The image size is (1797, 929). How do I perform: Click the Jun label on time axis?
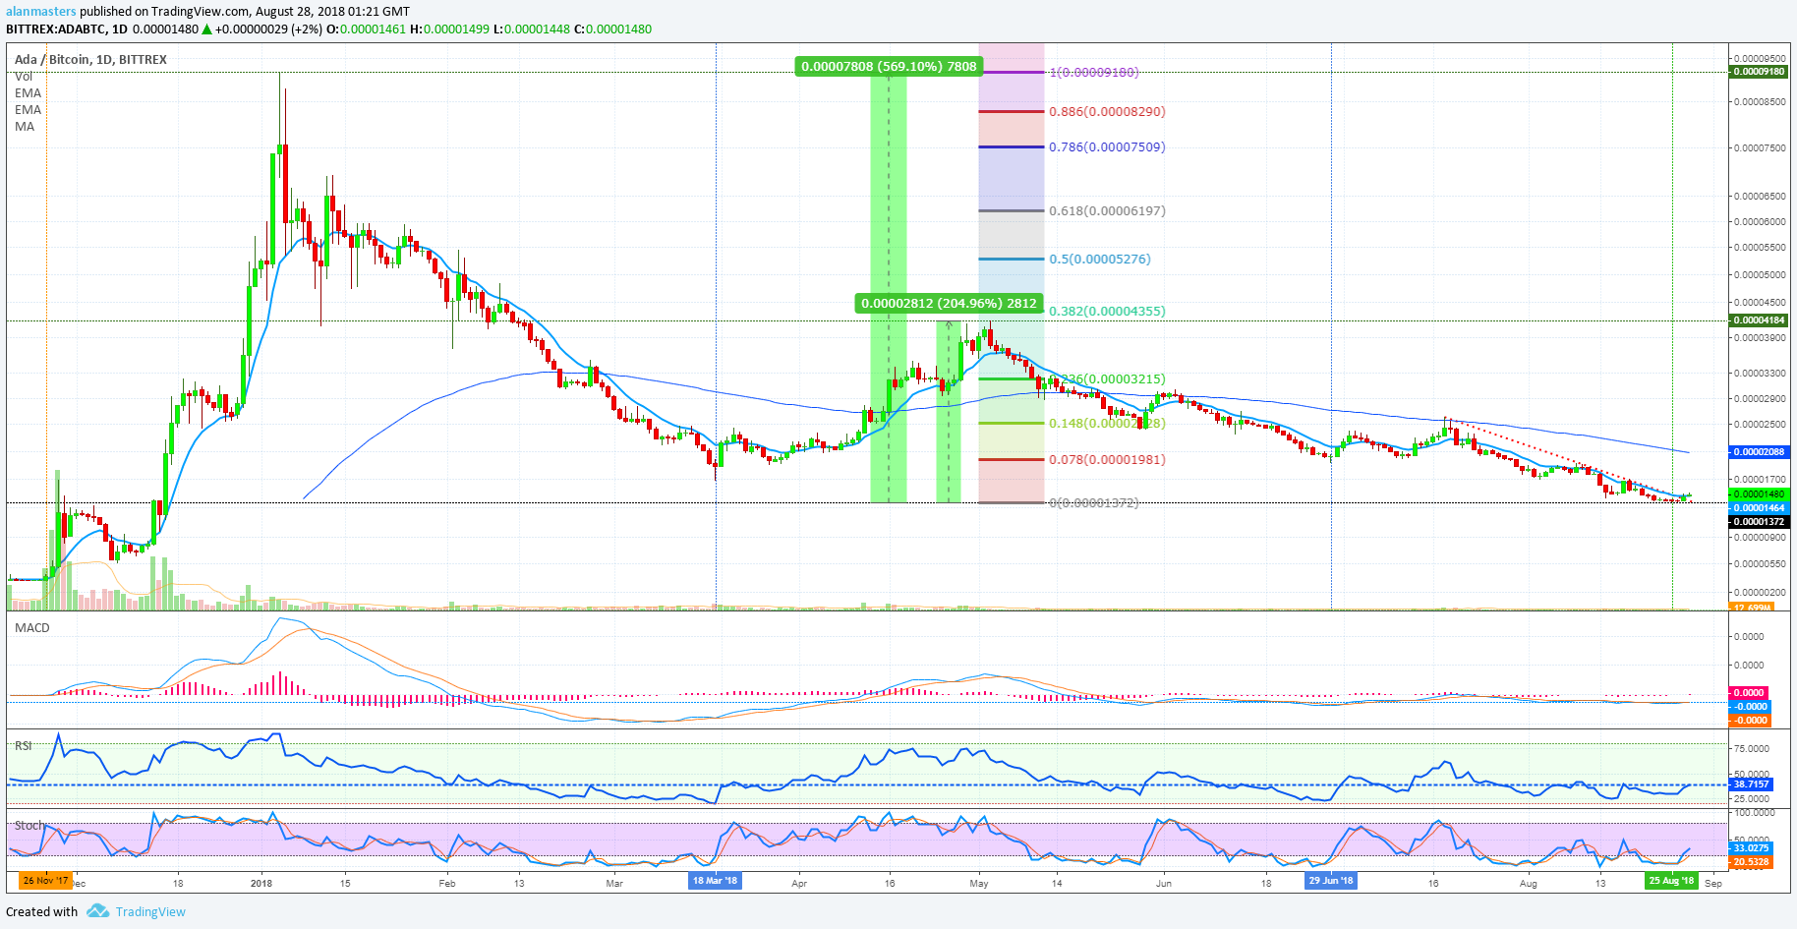(x=1164, y=883)
